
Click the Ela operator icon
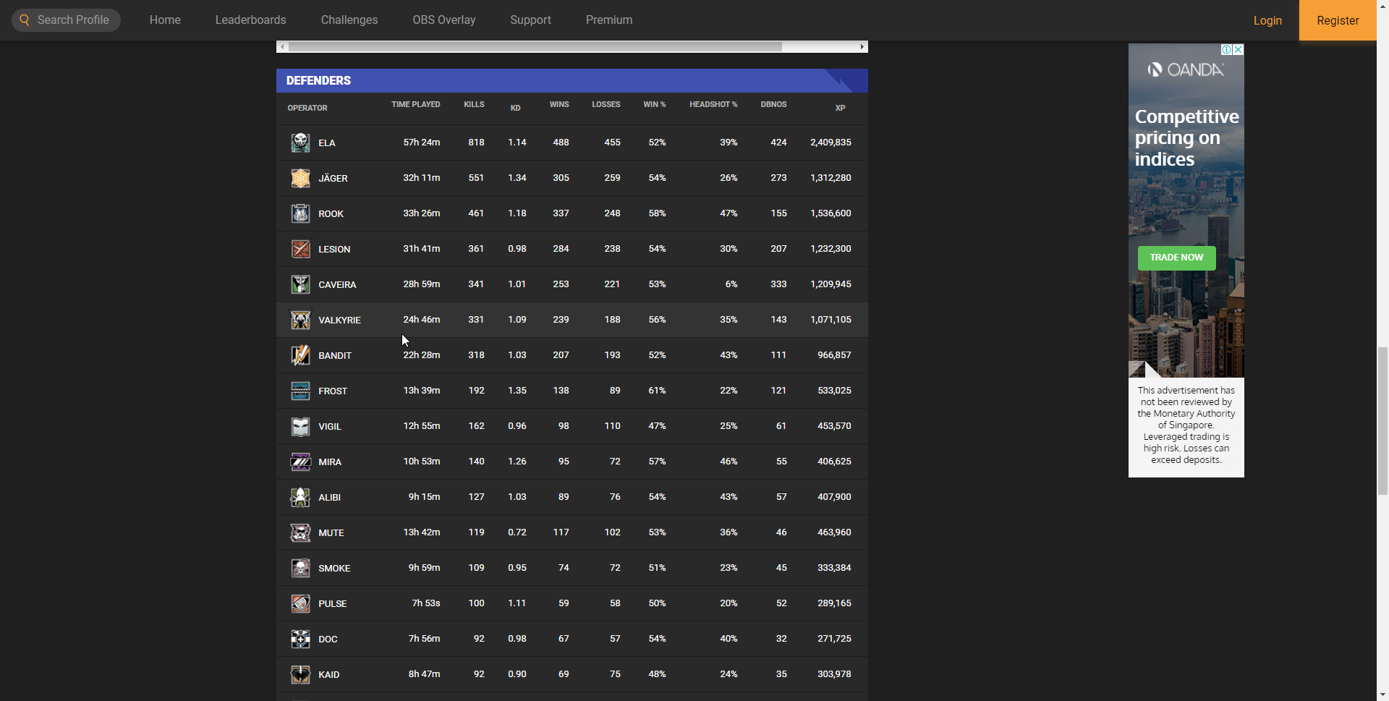coord(300,143)
